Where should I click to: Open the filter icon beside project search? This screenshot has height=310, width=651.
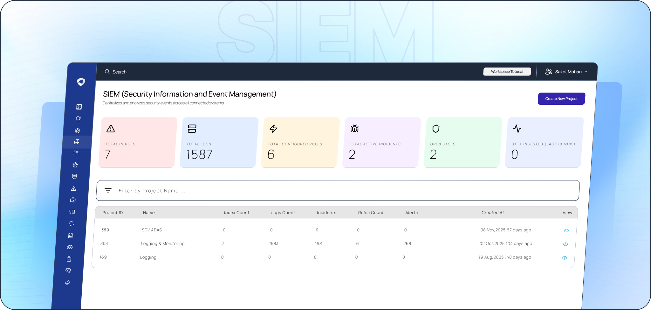tap(108, 190)
